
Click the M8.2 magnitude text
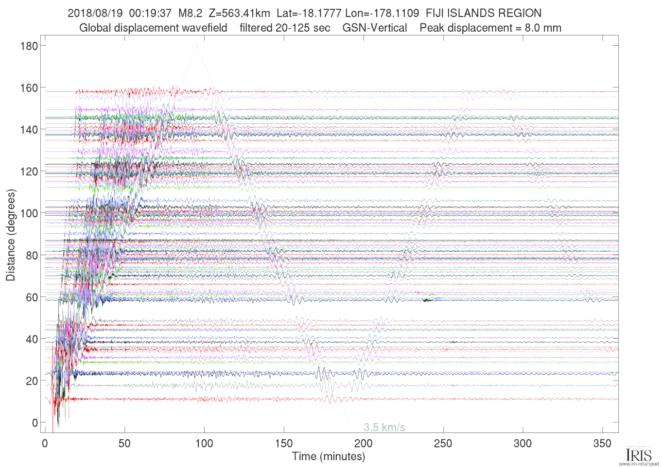(x=190, y=13)
